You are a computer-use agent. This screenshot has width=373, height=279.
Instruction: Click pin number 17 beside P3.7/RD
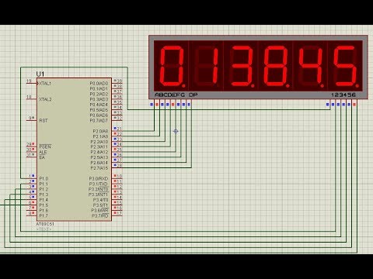[119, 213]
